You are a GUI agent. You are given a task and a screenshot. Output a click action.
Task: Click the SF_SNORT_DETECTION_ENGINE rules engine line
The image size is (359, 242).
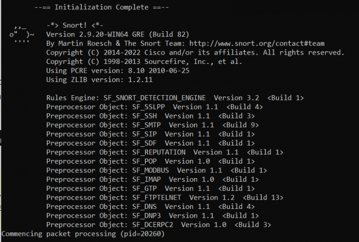(175, 98)
